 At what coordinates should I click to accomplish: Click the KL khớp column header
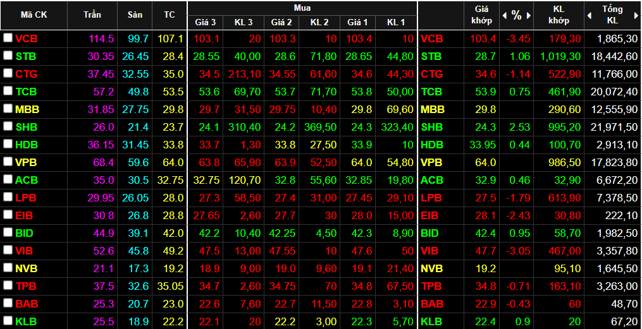(559, 15)
